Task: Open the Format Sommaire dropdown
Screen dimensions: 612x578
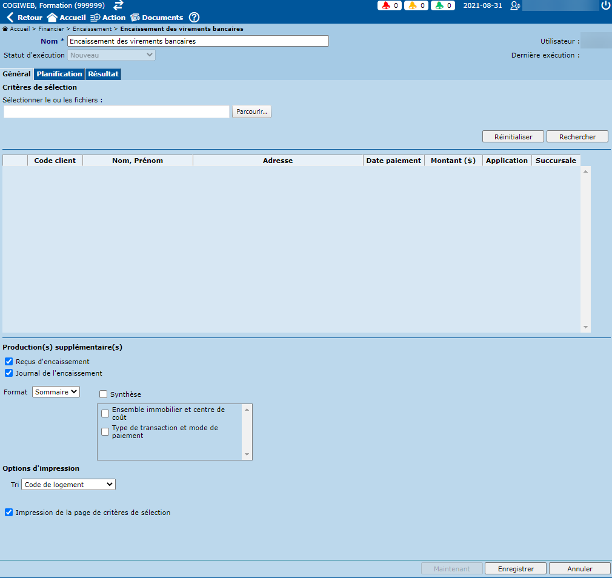Action: point(56,392)
